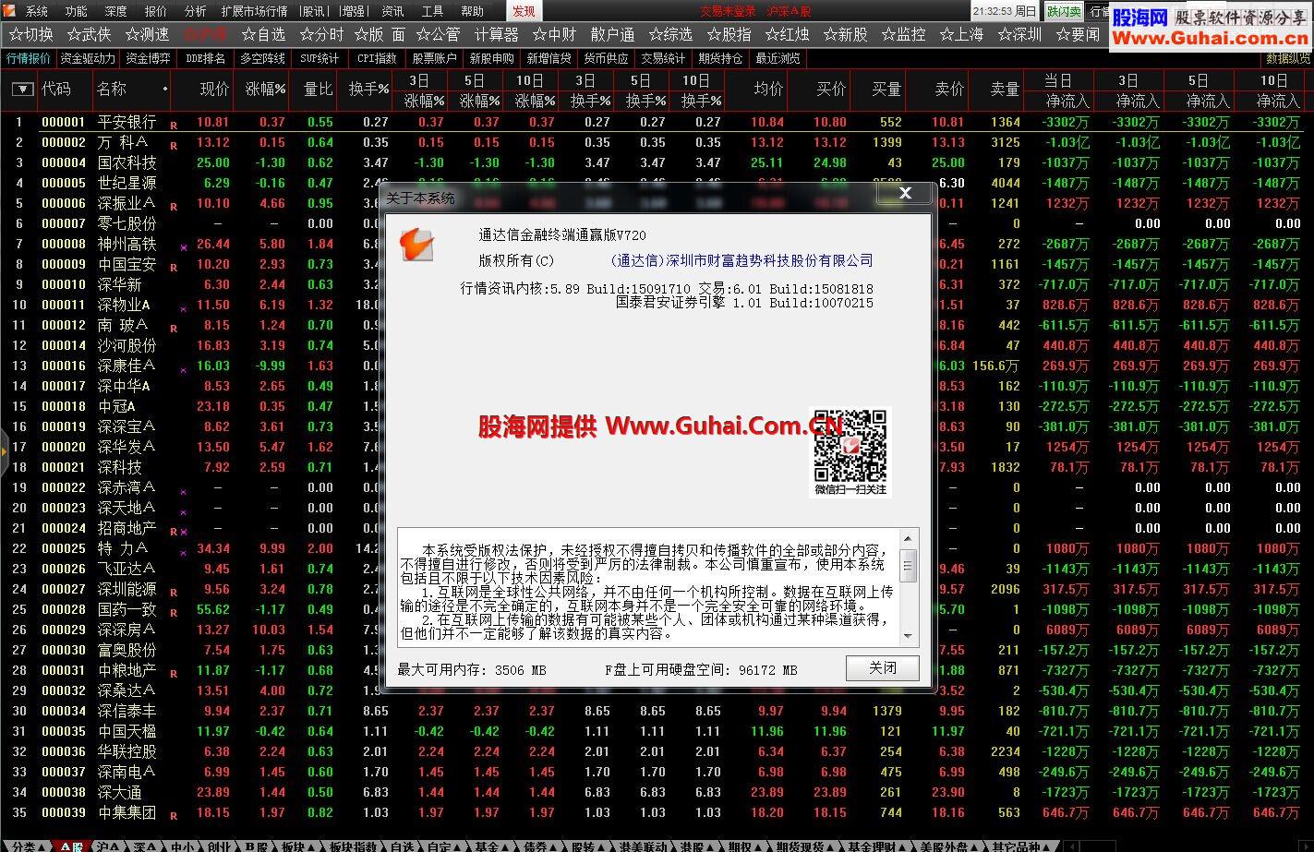Open the 帮助 menu
The width and height of the screenshot is (1314, 852).
472,11
